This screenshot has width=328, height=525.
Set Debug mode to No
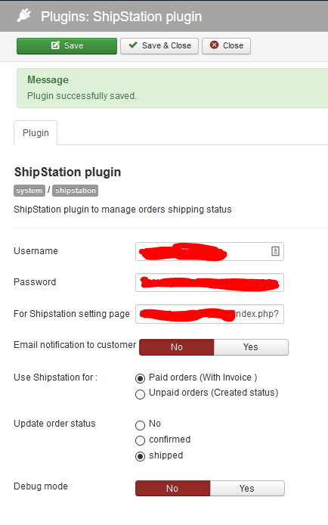coord(172,489)
